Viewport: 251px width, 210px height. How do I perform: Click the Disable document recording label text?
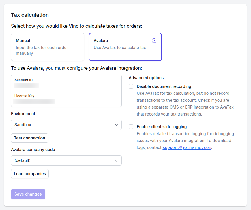tap(164, 86)
